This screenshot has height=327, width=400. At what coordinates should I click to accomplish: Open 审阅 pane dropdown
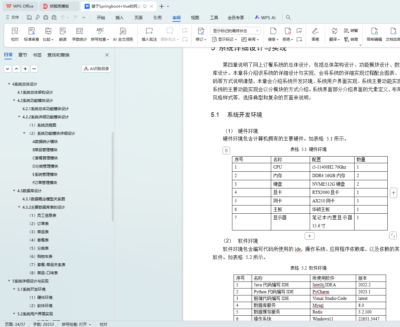(250, 39)
